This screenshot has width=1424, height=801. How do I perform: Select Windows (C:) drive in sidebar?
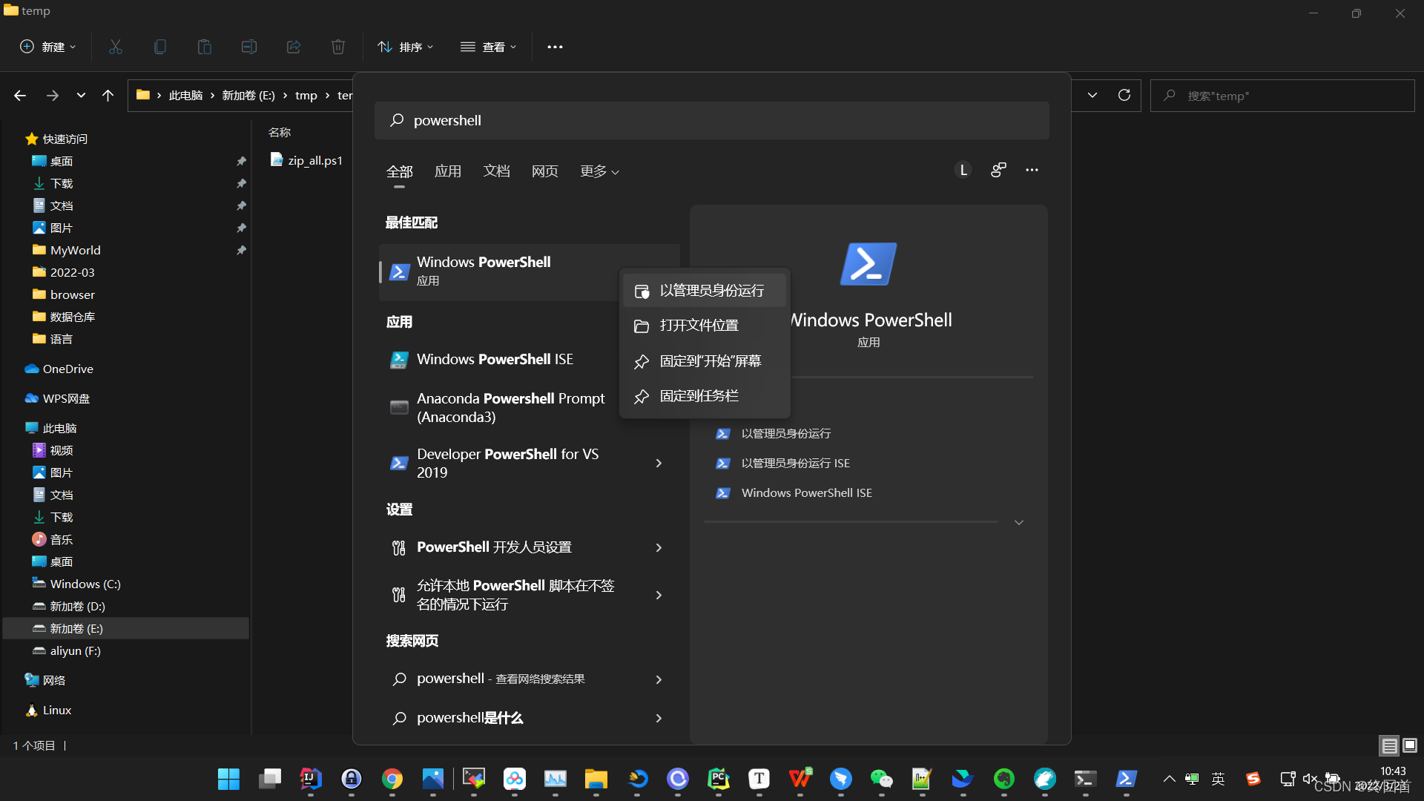pyautogui.click(x=85, y=584)
